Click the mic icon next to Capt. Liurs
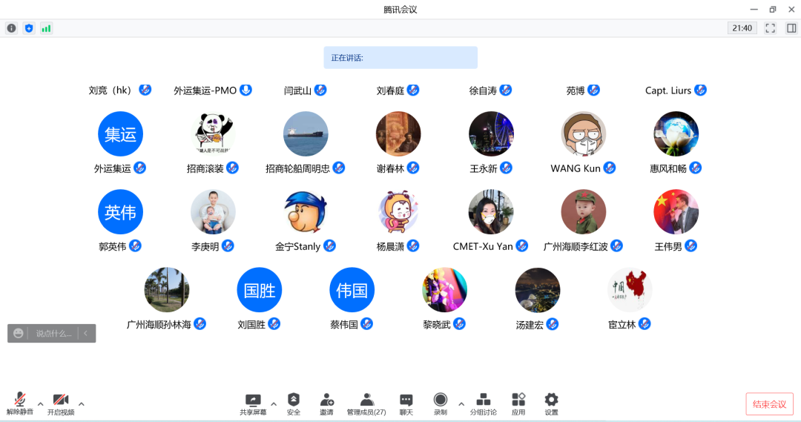Screen dimensions: 801x422 click(x=700, y=90)
